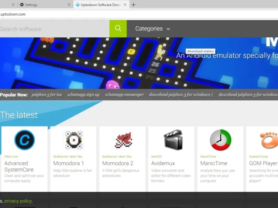Image resolution: width=278 pixels, height=208 pixels.
Task: Open the Momodora 2 title link
Action: coord(118,163)
